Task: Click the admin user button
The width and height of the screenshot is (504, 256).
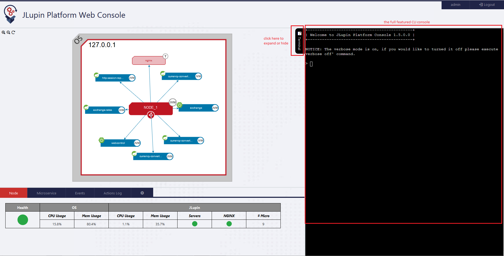Action: pos(455,5)
